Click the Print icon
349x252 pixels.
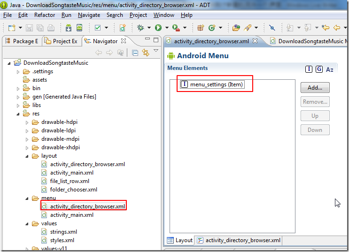(x=51, y=28)
